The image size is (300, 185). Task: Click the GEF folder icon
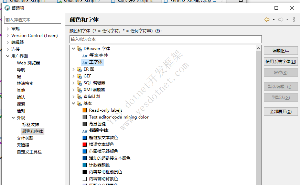pyautogui.click(x=79, y=76)
